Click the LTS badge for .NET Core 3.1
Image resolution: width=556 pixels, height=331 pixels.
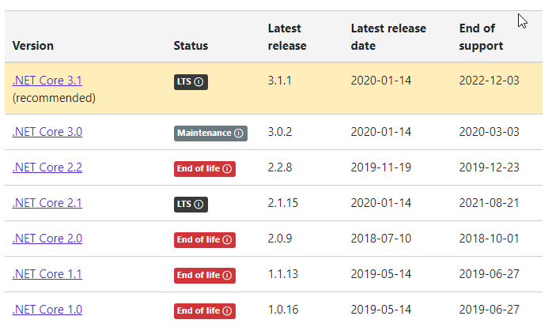tap(191, 82)
